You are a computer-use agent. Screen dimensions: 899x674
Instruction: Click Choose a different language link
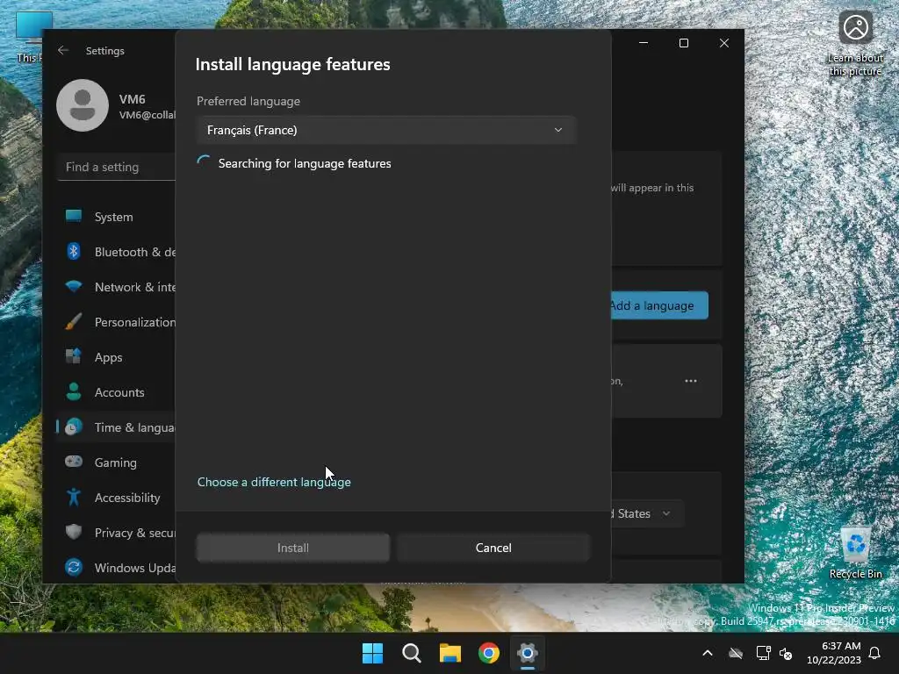click(x=274, y=482)
